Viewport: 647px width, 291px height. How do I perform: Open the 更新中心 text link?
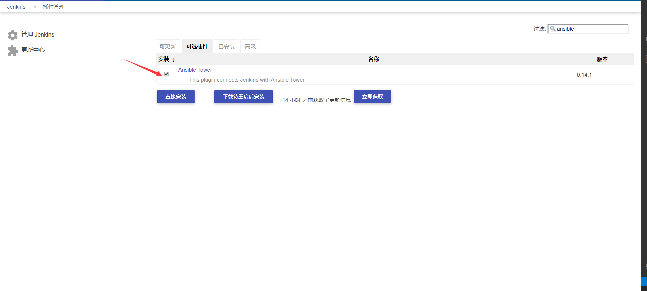coord(33,50)
